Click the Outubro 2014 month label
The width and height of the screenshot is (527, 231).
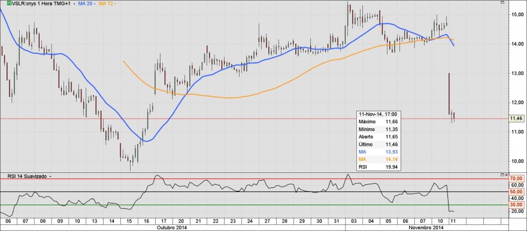pyautogui.click(x=172, y=227)
